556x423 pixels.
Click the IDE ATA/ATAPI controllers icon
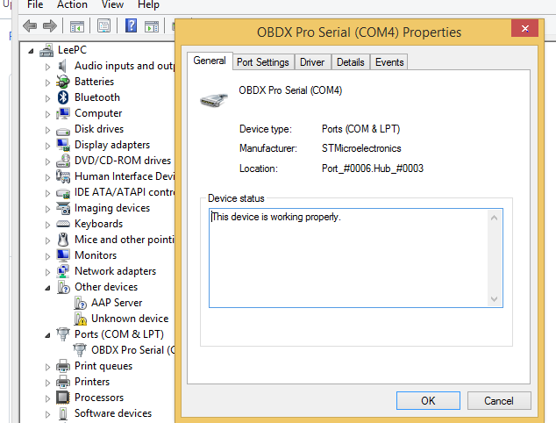coord(63,193)
